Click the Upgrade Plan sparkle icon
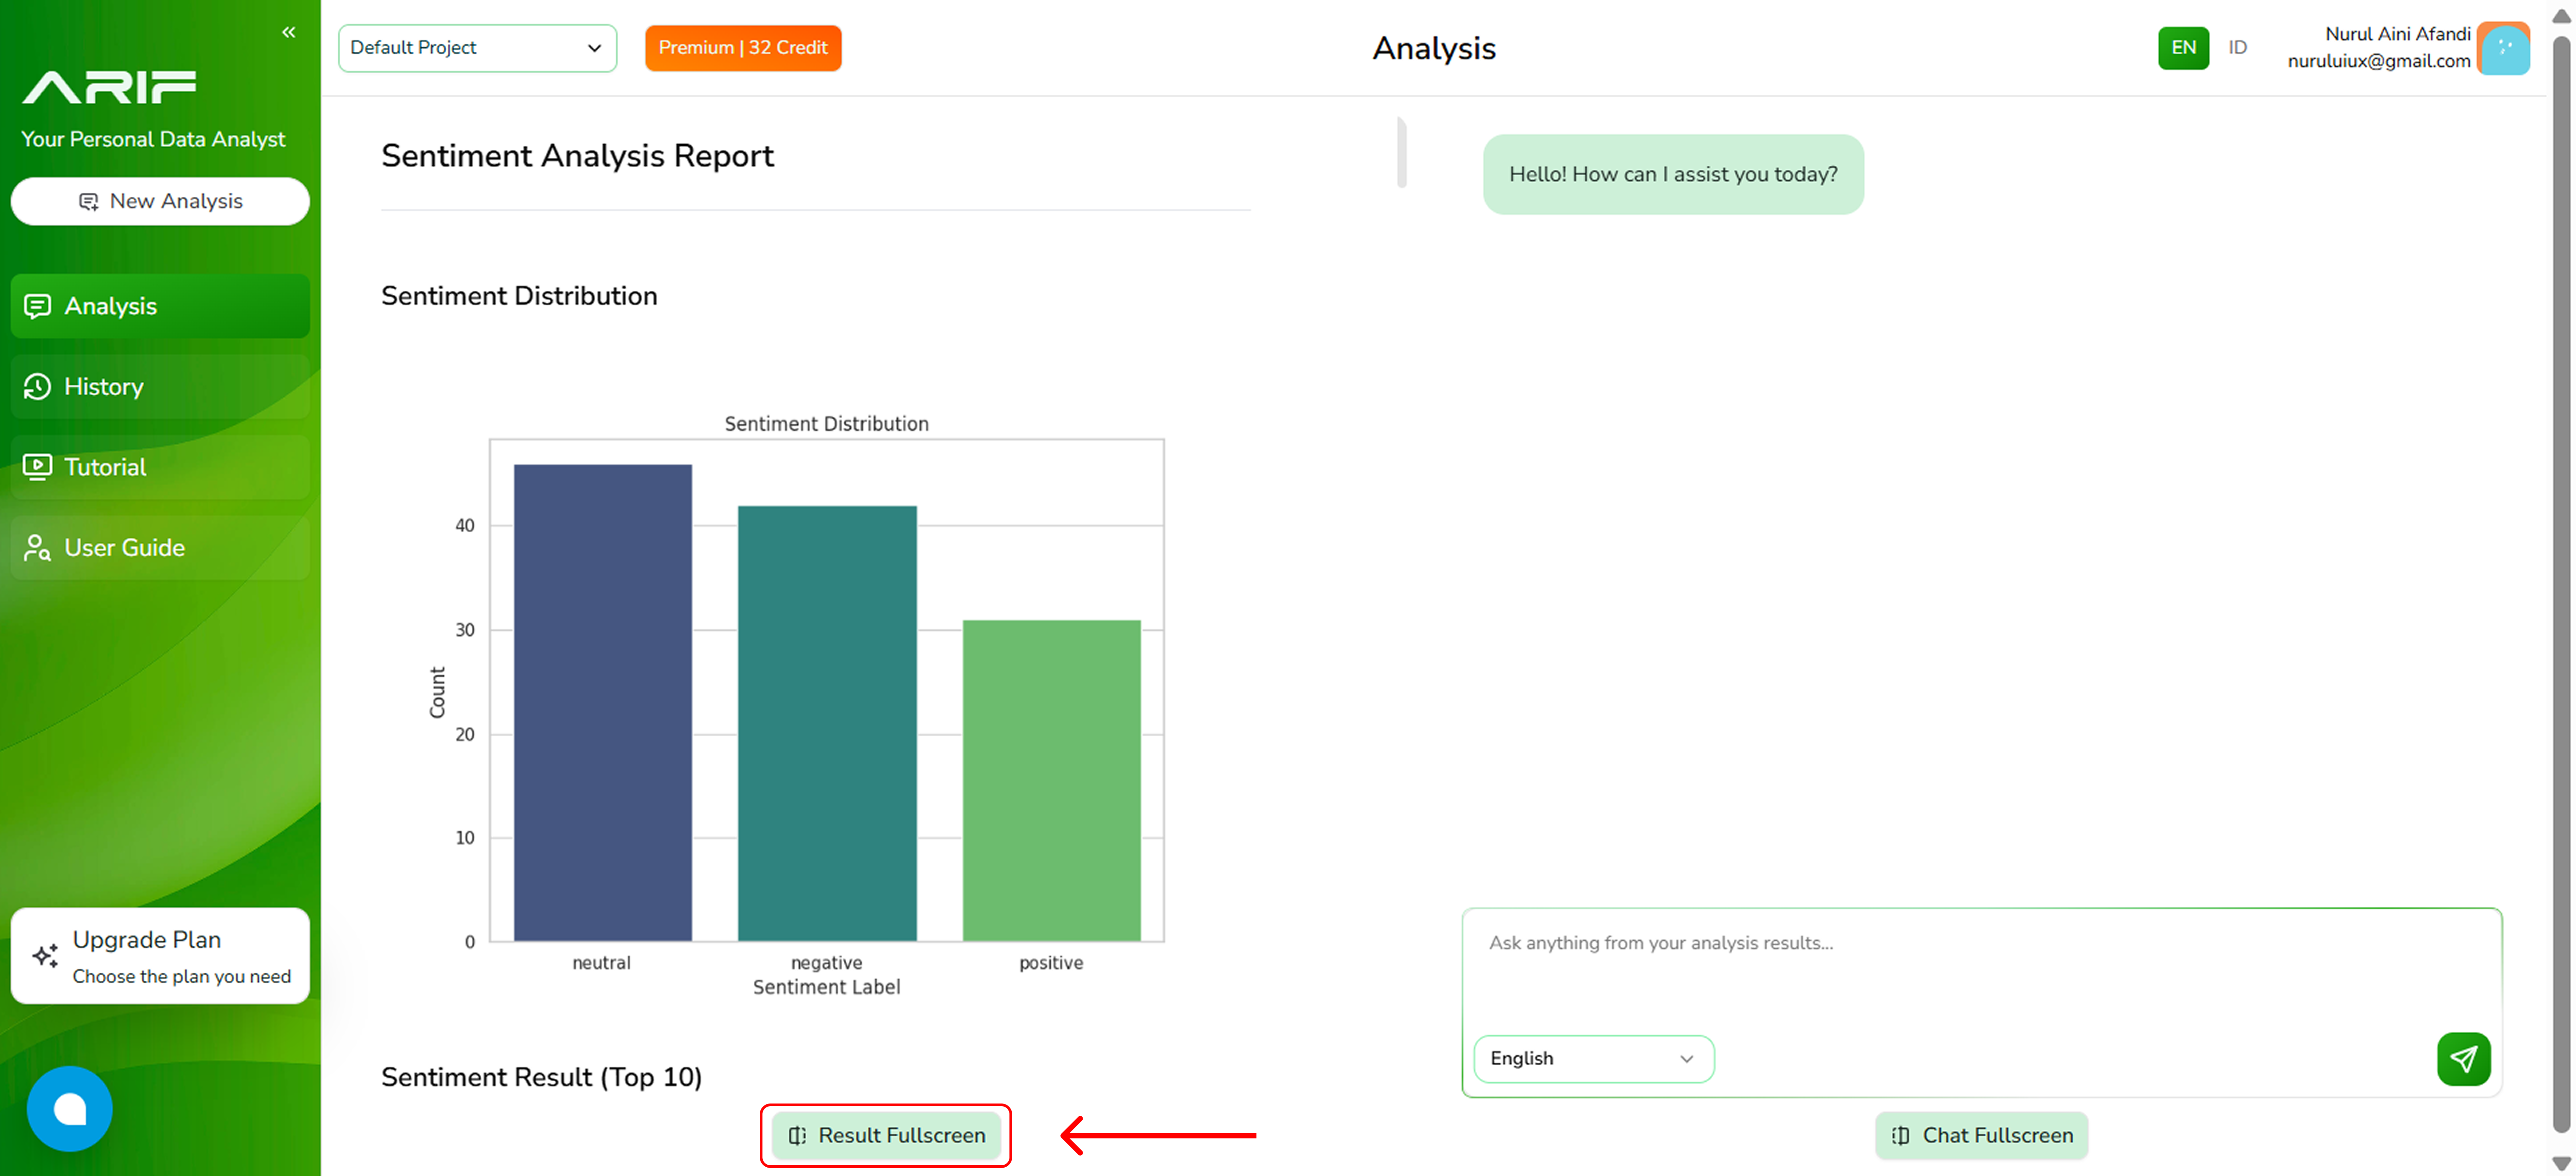This screenshot has height=1176, width=2576. [45, 956]
